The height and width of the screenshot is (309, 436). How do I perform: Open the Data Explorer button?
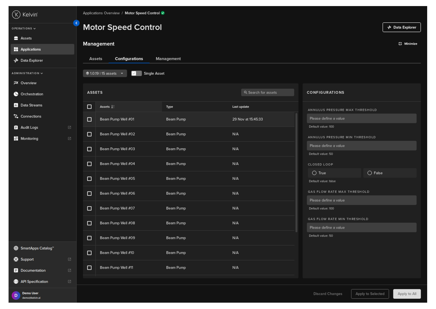[402, 27]
